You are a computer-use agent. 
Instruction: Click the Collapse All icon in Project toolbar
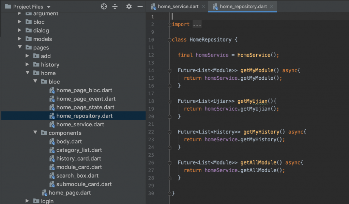click(116, 6)
